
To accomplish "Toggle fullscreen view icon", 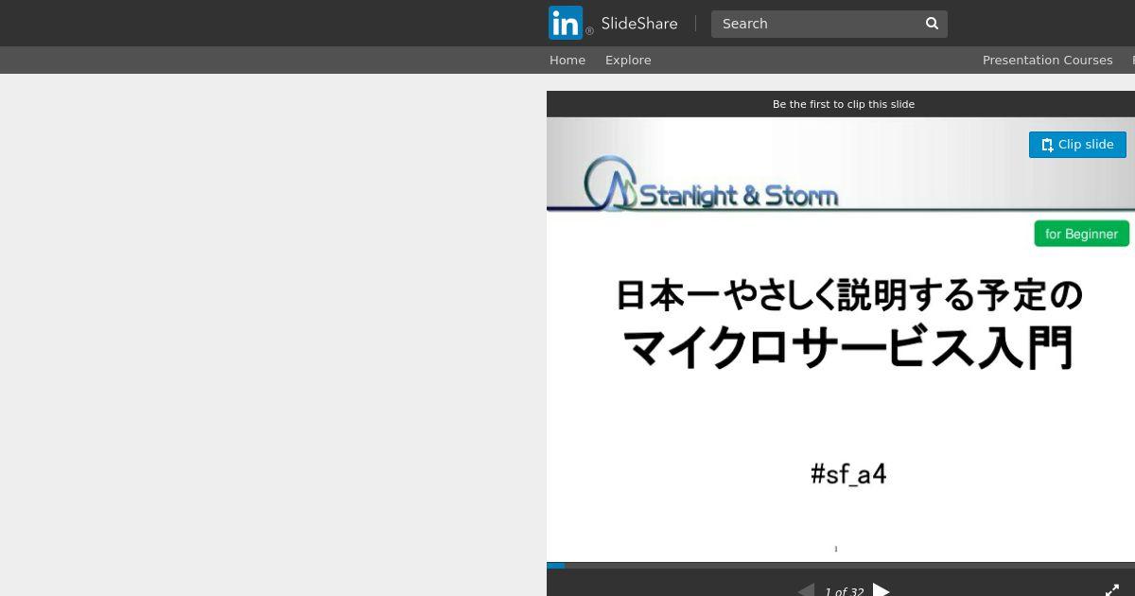I will click(x=1112, y=589).
